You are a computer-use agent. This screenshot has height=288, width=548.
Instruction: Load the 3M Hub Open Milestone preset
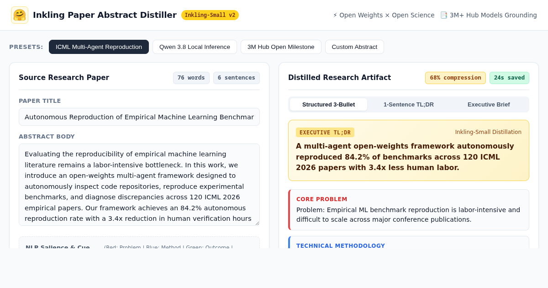click(281, 47)
